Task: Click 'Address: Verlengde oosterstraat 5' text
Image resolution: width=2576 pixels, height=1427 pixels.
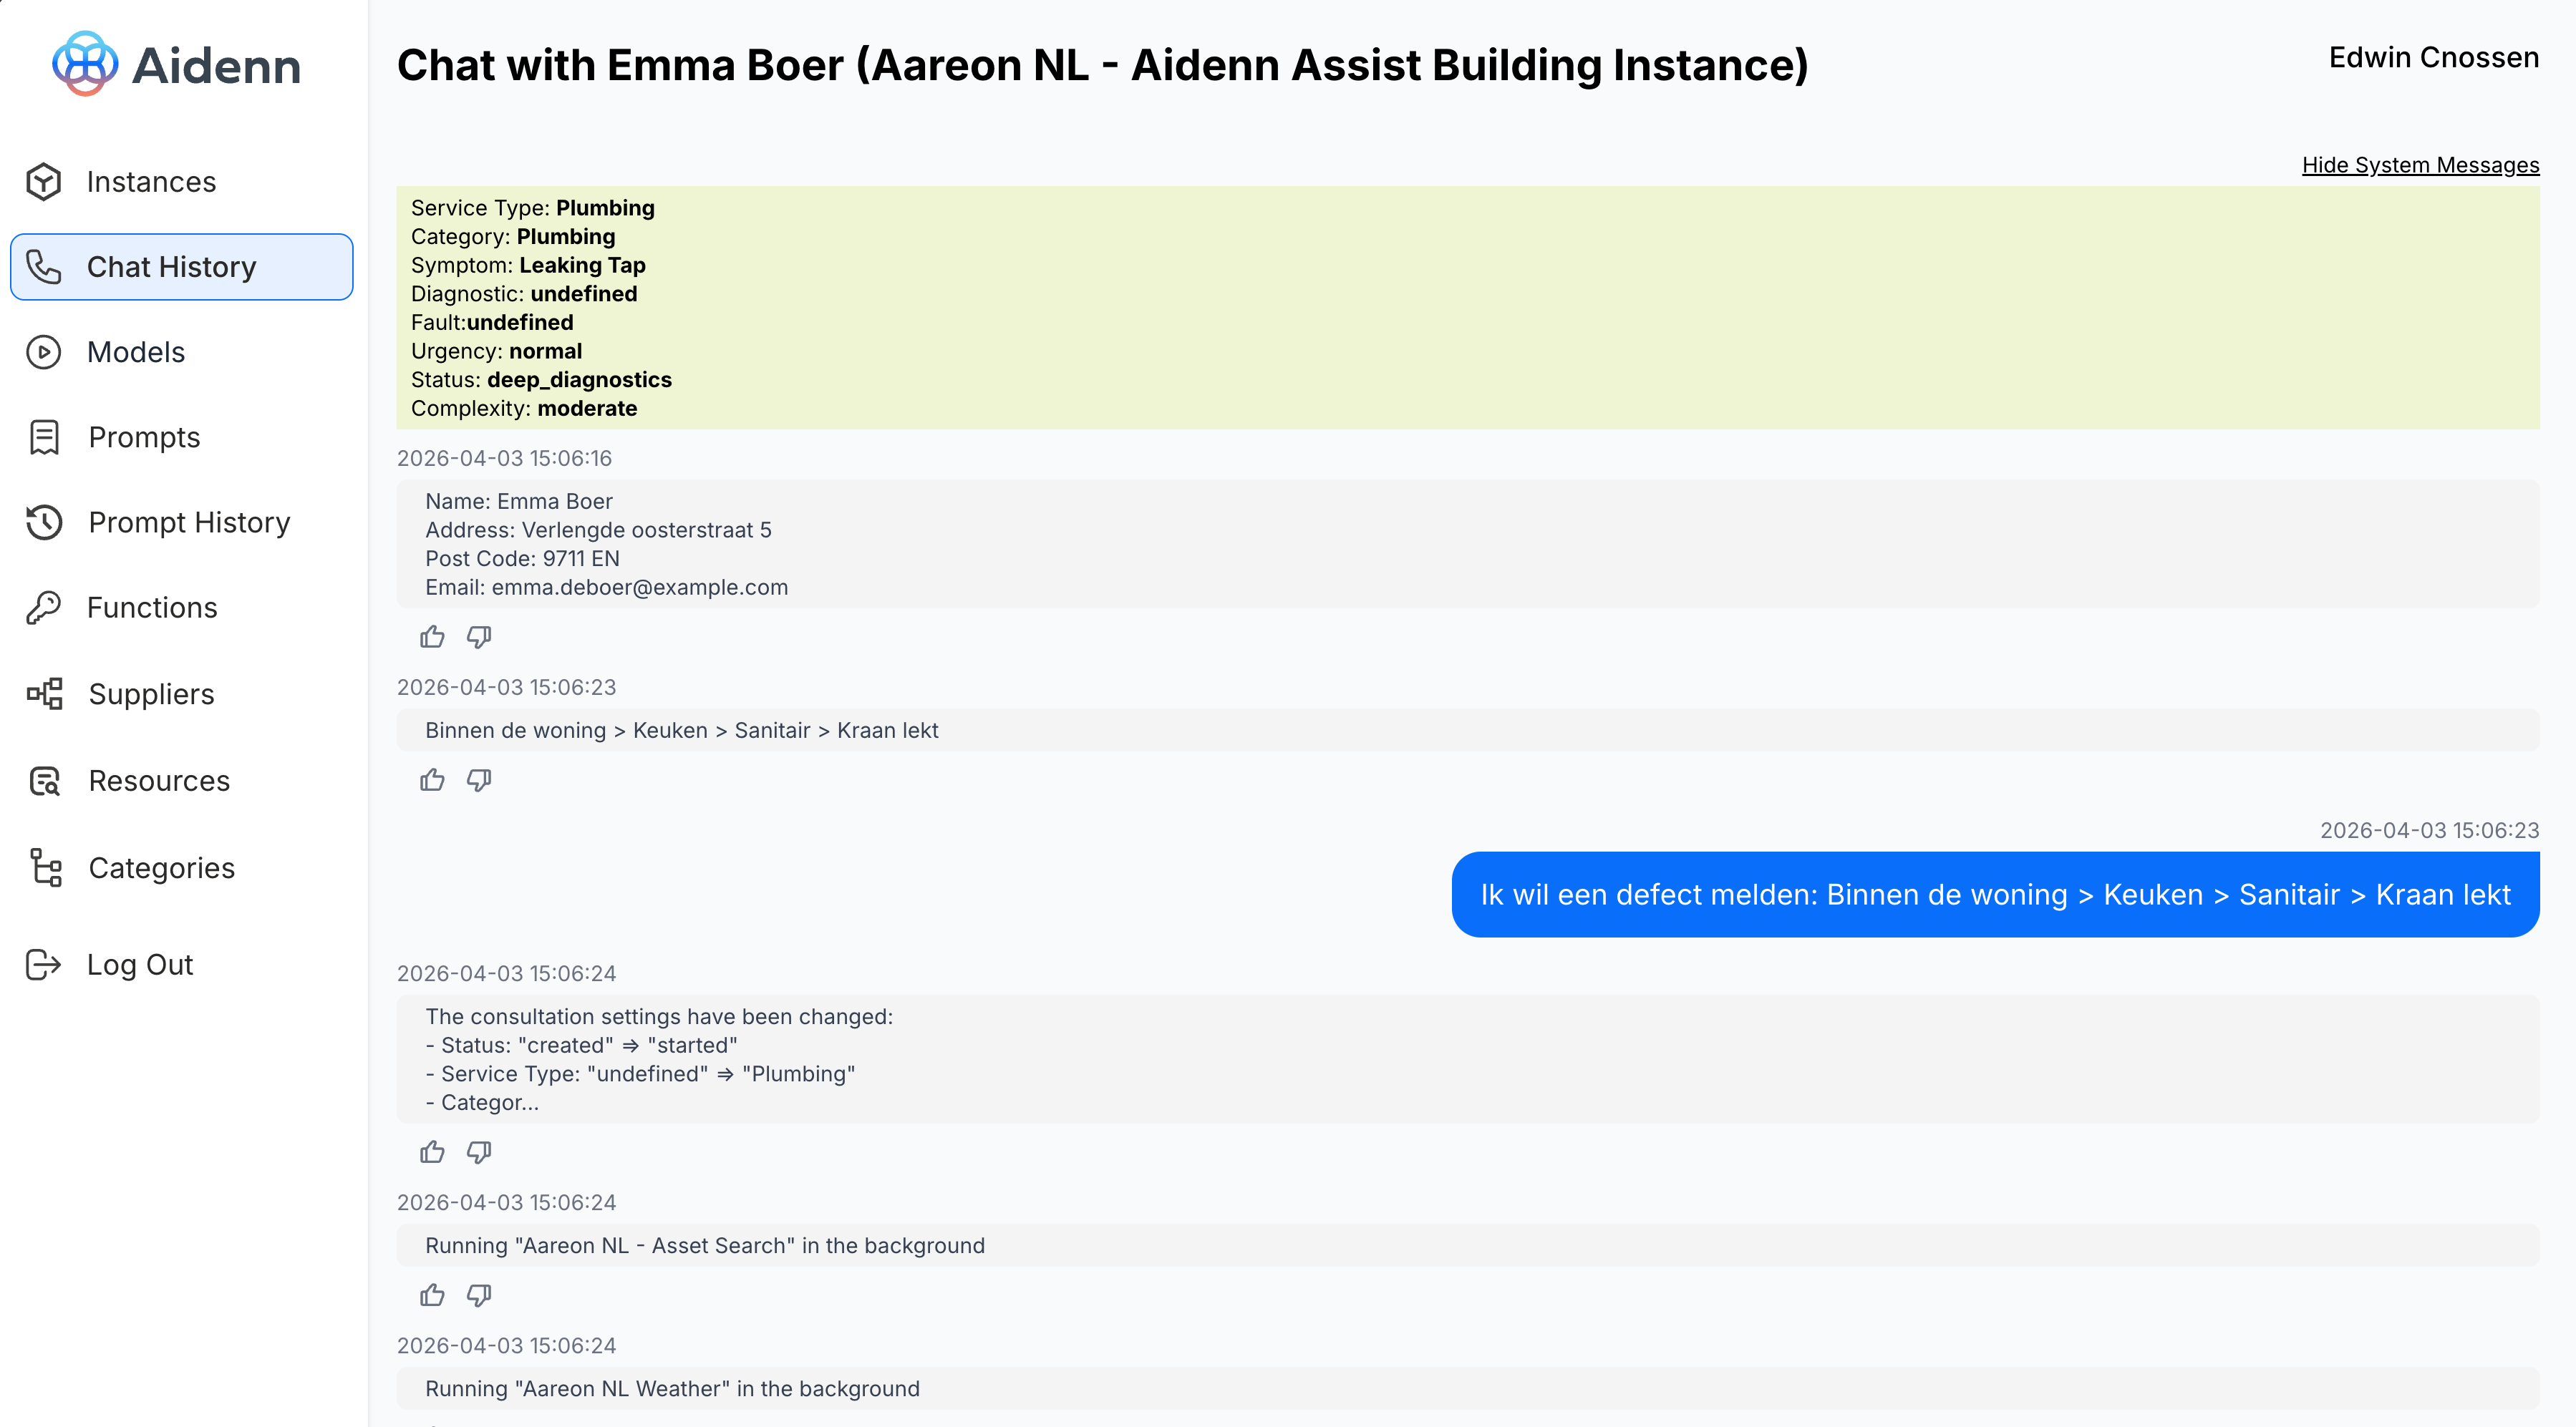Action: coord(598,530)
